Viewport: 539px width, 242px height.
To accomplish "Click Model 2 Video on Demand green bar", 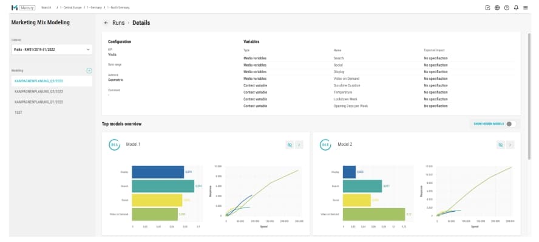I will pyautogui.click(x=374, y=214).
